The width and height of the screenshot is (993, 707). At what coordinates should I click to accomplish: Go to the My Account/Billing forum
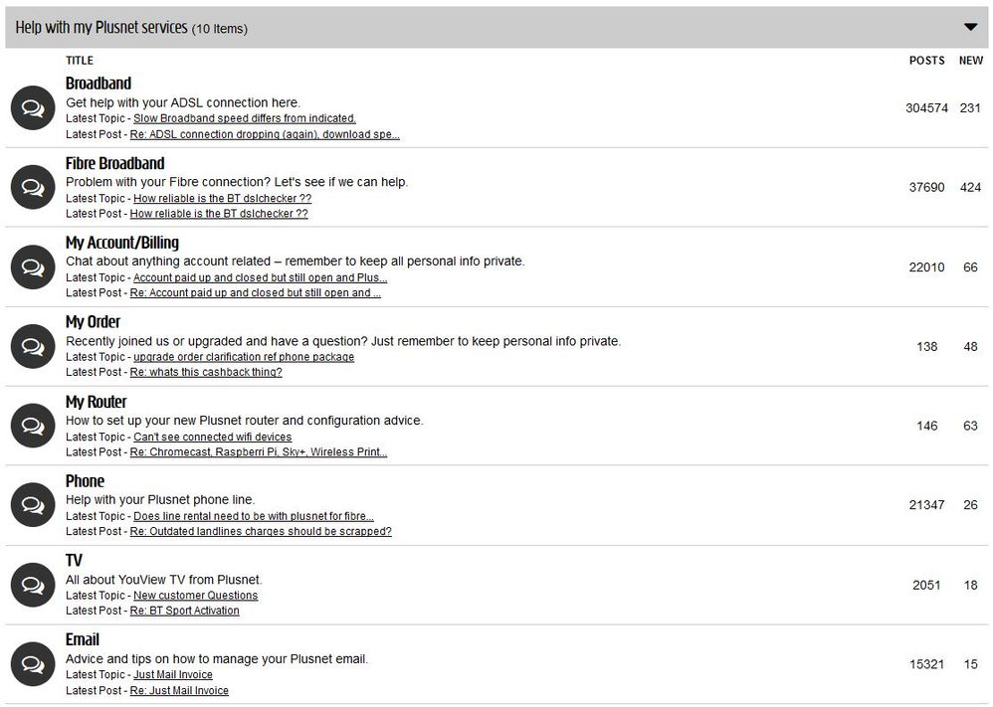pos(121,243)
